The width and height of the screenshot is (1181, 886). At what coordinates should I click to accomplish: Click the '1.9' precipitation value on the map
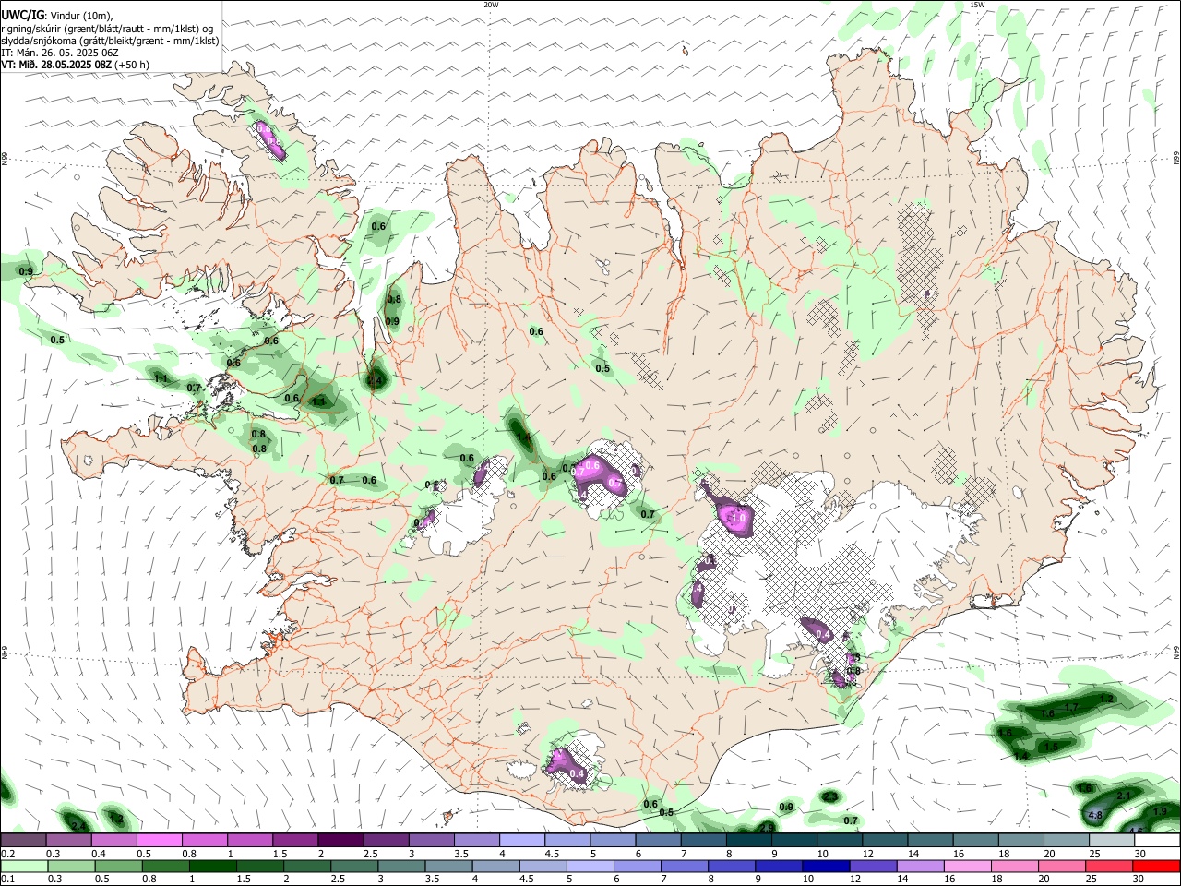[1161, 811]
